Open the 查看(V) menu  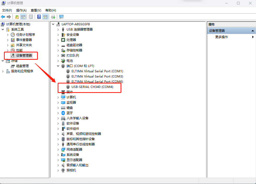pyautogui.click(x=36, y=10)
